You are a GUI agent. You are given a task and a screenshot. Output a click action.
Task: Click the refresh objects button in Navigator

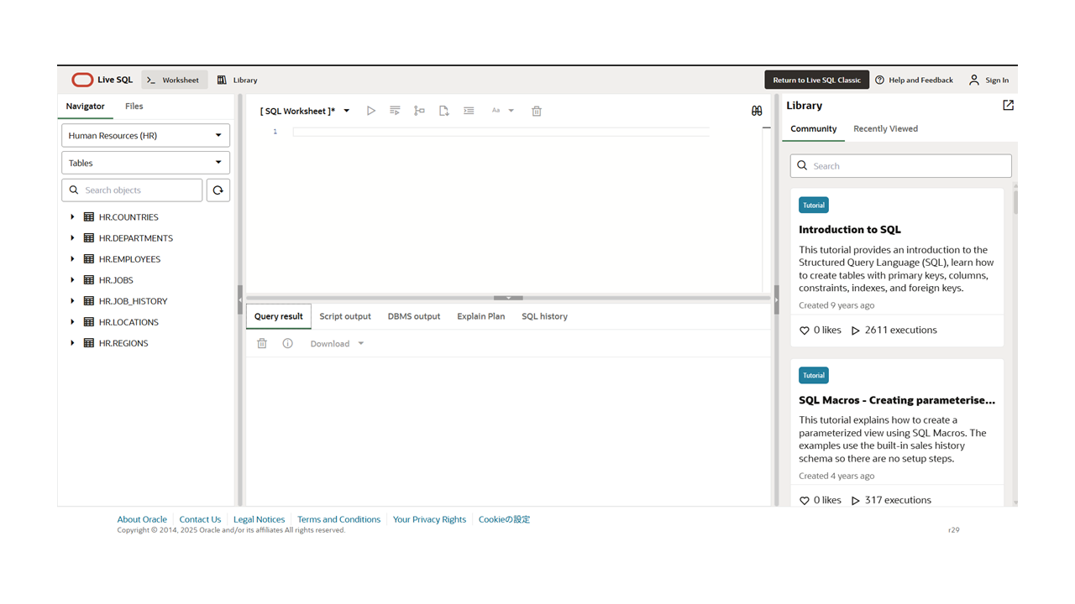(218, 190)
